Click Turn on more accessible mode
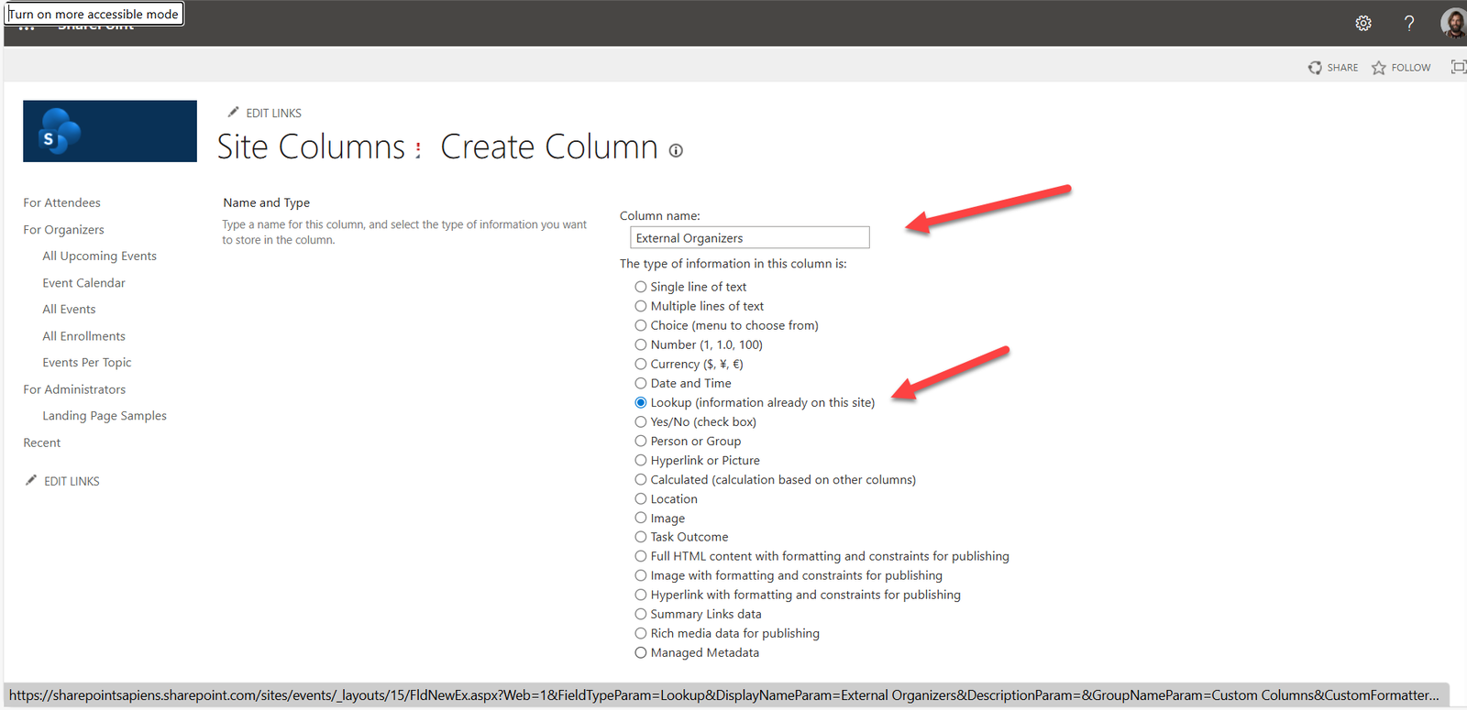This screenshot has width=1467, height=710. click(94, 15)
